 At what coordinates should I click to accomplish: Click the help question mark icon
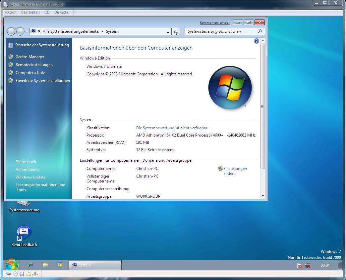coord(257,41)
